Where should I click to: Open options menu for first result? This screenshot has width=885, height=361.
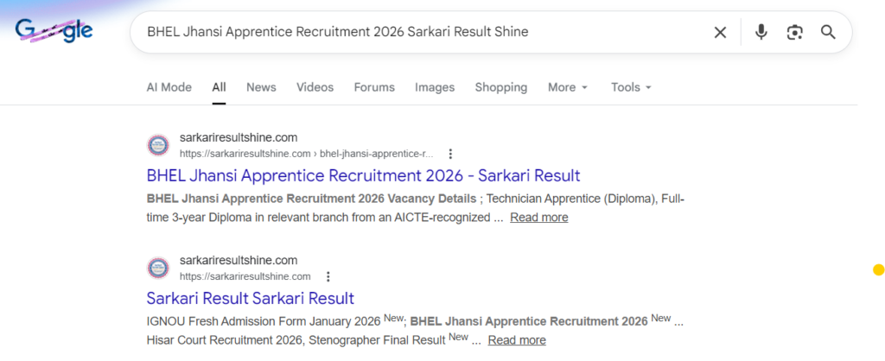click(x=450, y=154)
